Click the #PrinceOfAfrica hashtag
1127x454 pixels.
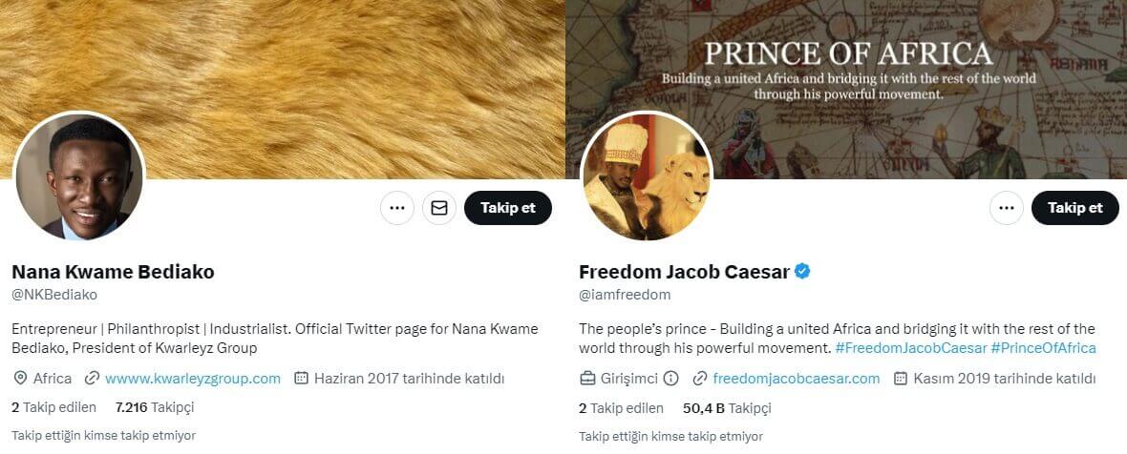pyautogui.click(x=1043, y=348)
